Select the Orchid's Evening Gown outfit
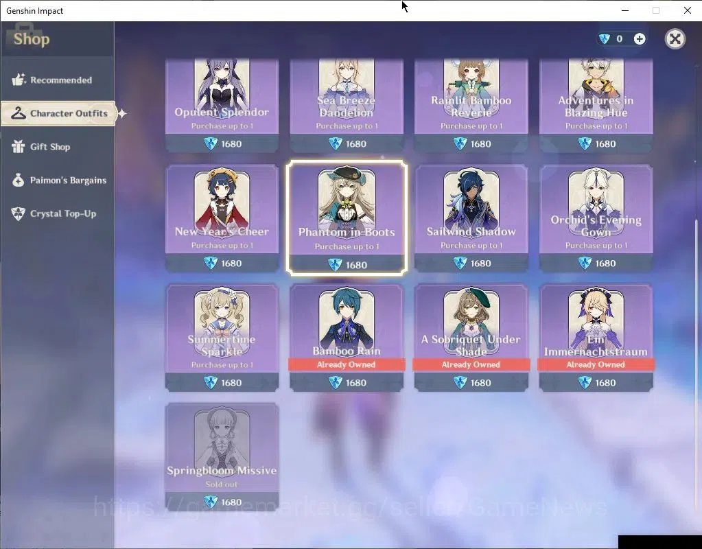Image resolution: width=702 pixels, height=549 pixels. coord(596,218)
